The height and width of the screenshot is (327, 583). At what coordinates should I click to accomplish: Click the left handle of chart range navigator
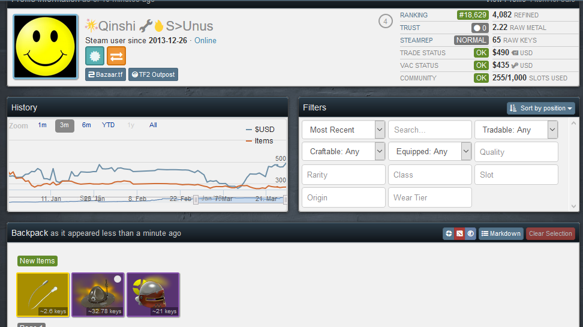pyautogui.click(x=196, y=200)
